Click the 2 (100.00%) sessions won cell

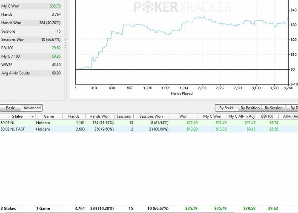point(159,129)
